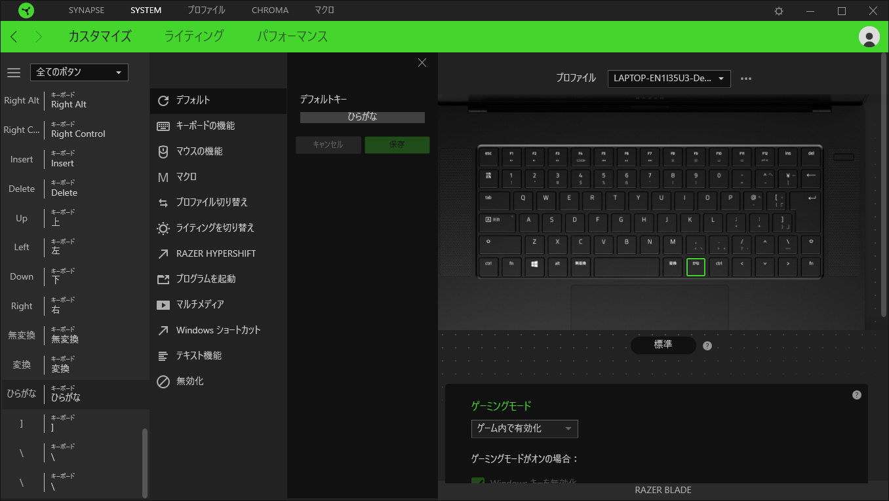Choose Windows ショートカット function
The height and width of the screenshot is (501, 889).
[218, 330]
